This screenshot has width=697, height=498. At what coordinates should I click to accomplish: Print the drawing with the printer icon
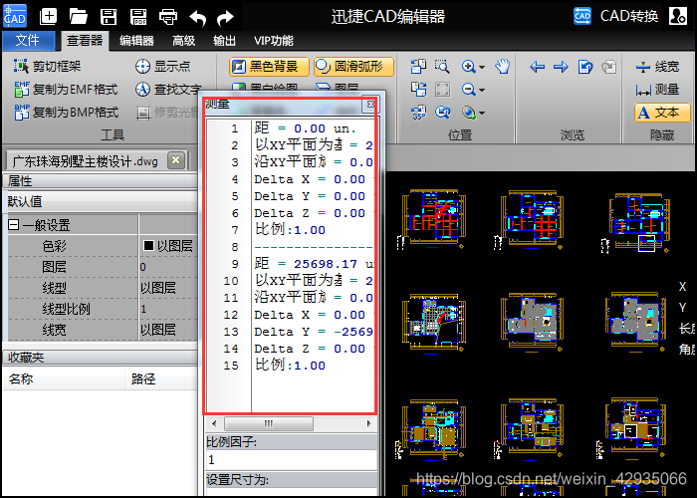[x=168, y=17]
